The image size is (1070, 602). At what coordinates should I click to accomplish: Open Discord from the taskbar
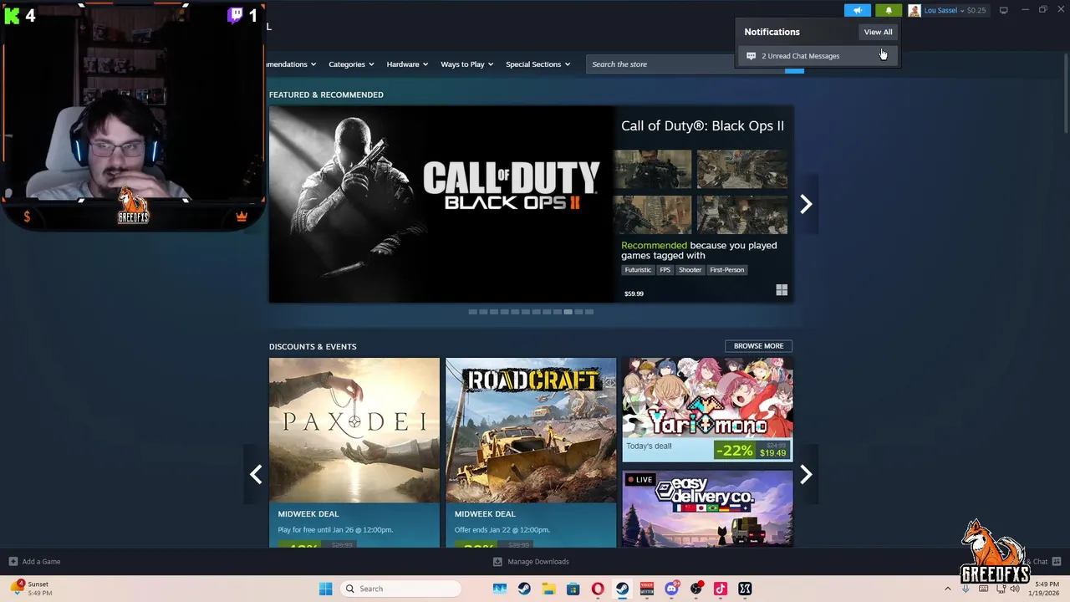(671, 589)
